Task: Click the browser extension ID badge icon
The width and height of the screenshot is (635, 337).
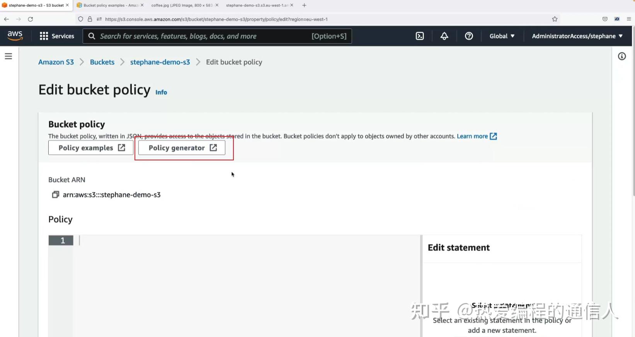Action: 617,19
